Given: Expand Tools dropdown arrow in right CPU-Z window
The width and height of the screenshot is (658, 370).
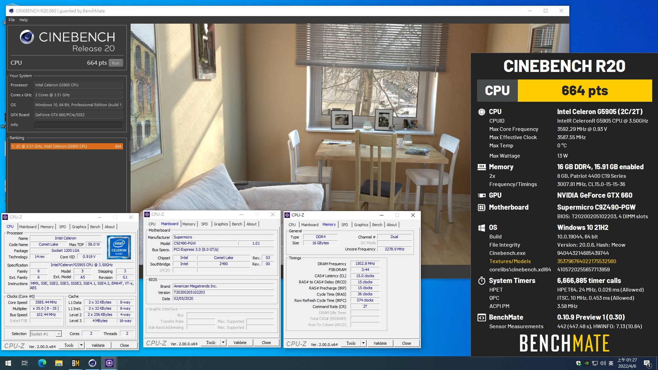Looking at the screenshot, I should (x=363, y=343).
